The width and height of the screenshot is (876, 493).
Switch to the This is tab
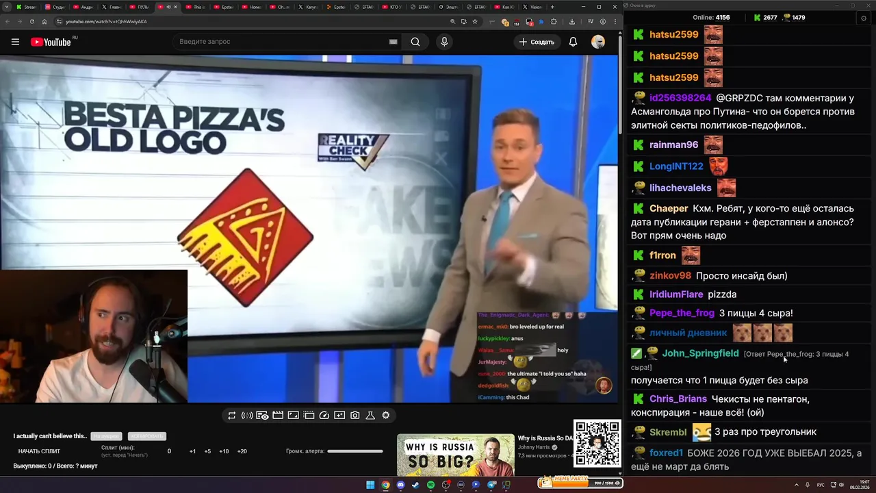195,7
